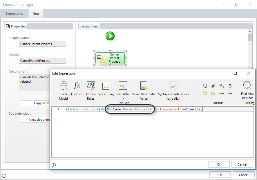Click the Save floppy-disk icon
The width and height of the screenshot is (257, 180).
click(x=205, y=86)
